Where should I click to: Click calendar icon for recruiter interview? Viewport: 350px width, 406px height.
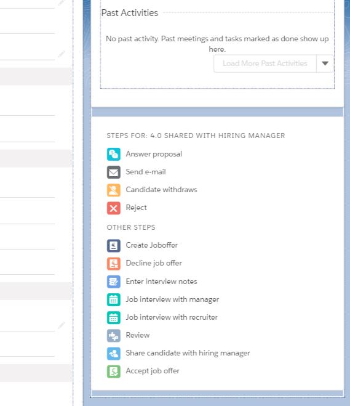pos(113,317)
